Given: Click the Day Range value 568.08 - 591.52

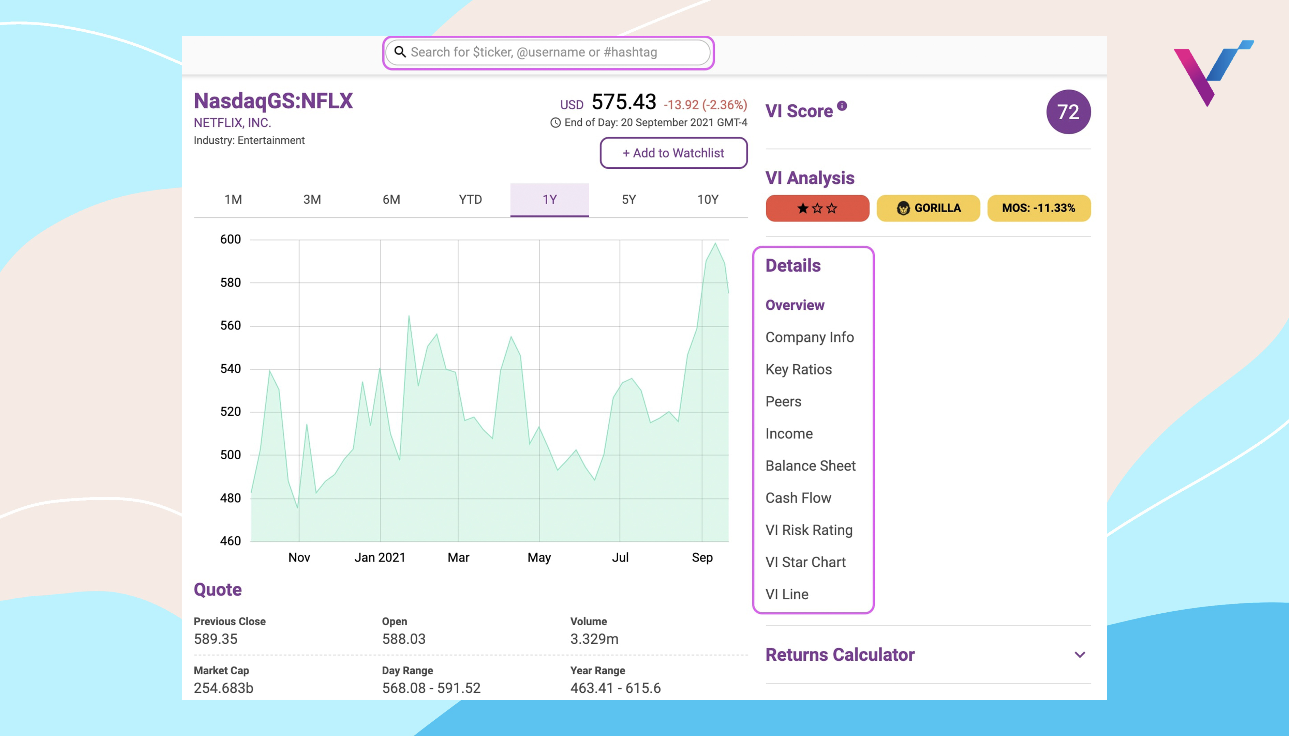Looking at the screenshot, I should (431, 688).
